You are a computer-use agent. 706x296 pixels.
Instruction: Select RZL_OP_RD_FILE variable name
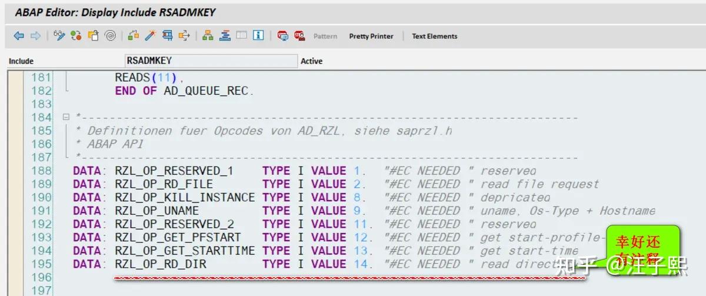(x=164, y=184)
